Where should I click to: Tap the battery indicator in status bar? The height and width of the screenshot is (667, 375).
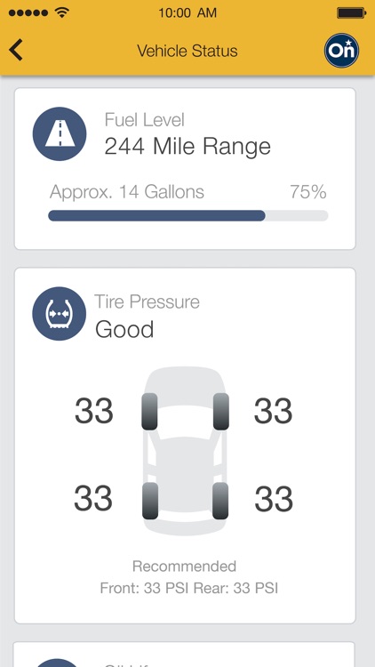coord(352,12)
